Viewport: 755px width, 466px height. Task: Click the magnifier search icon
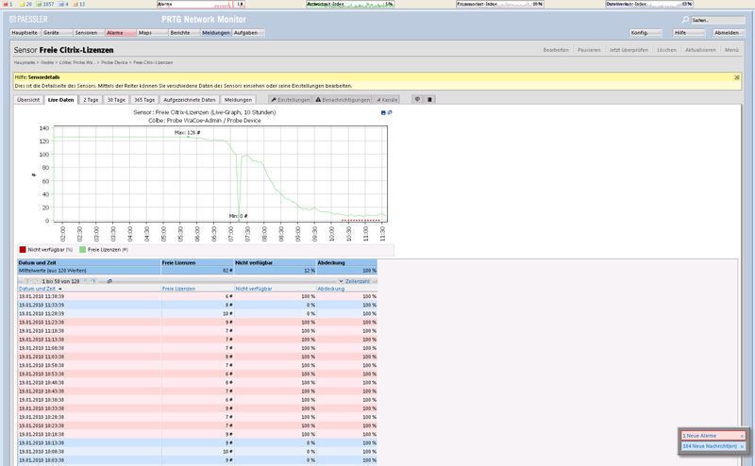point(687,20)
